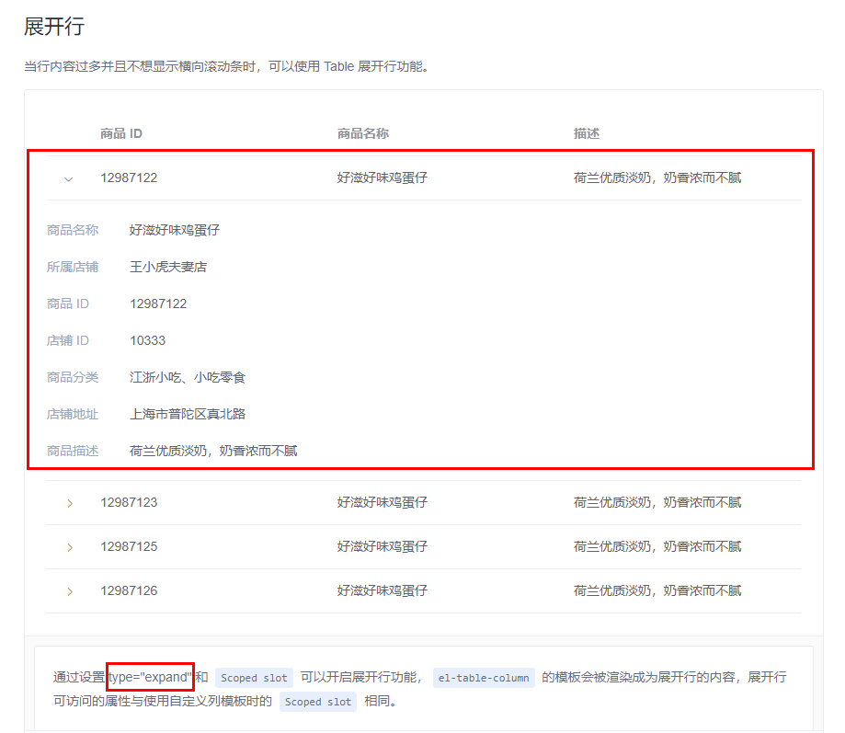Click the second Scoped slot code tag
This screenshot has height=733, width=845.
point(317,702)
